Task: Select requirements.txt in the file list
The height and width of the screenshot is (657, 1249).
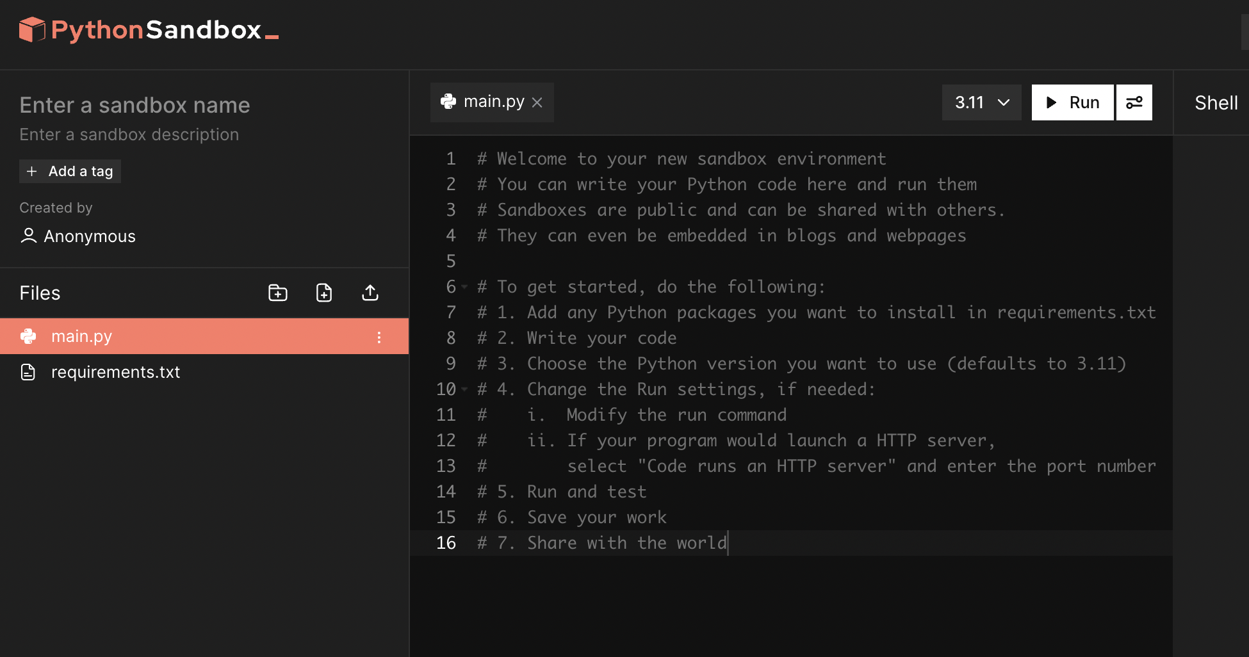Action: pyautogui.click(x=115, y=372)
